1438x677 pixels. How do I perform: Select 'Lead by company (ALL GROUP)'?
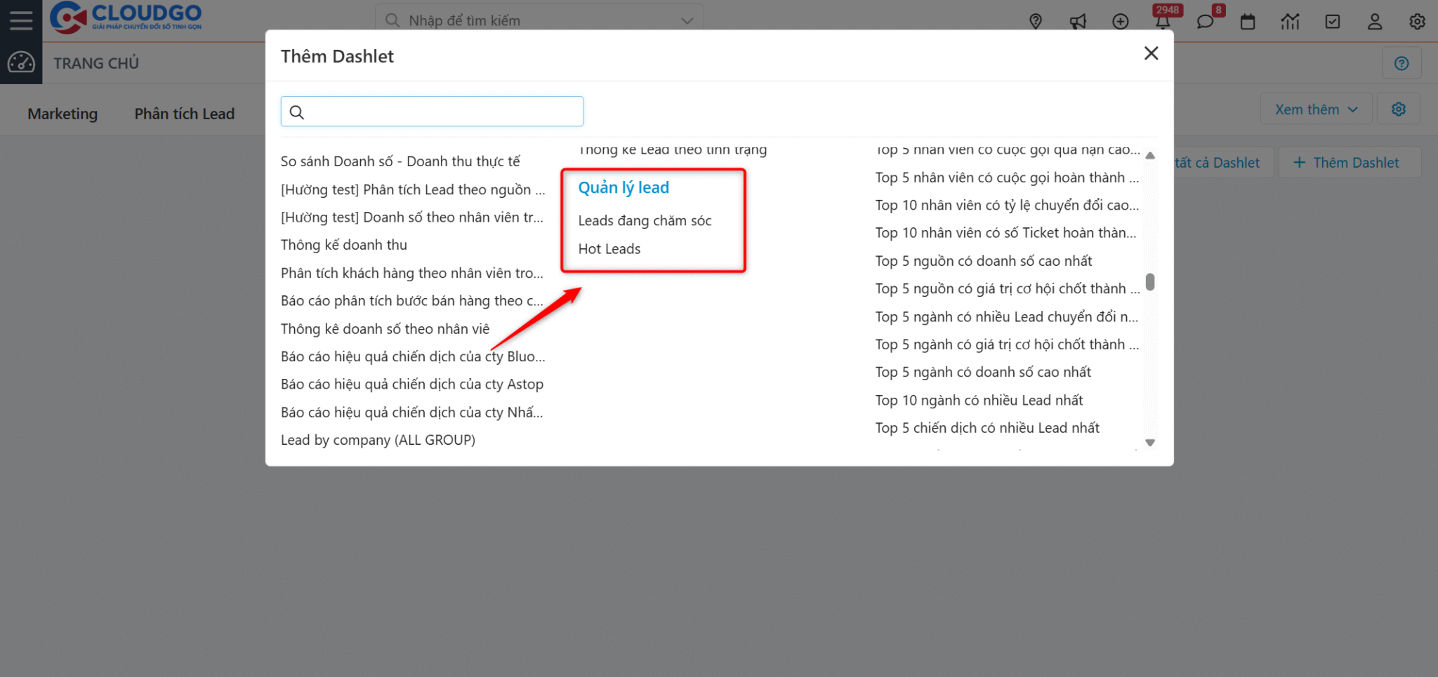click(x=378, y=440)
